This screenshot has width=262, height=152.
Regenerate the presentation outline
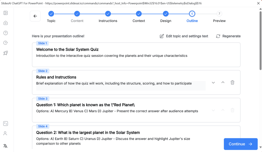228,36
